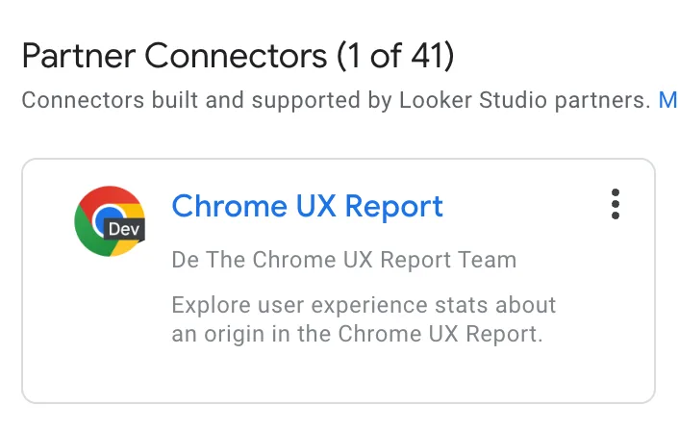Image resolution: width=679 pixels, height=431 pixels.
Task: Open the Chrome UX Report connector title
Action: click(x=307, y=206)
